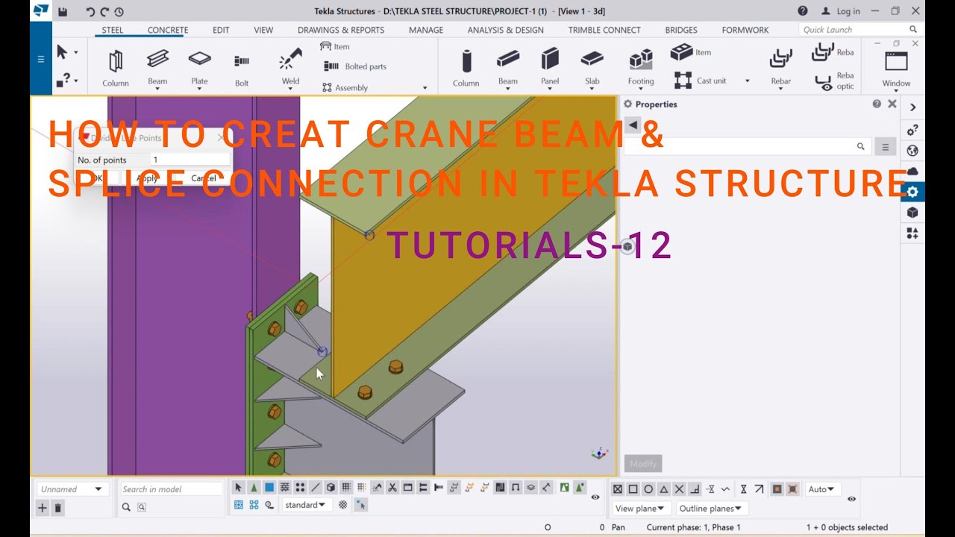Screen dimensions: 955x537
Task: Toggle snap to centre points switch
Action: pyautogui.click(x=648, y=489)
